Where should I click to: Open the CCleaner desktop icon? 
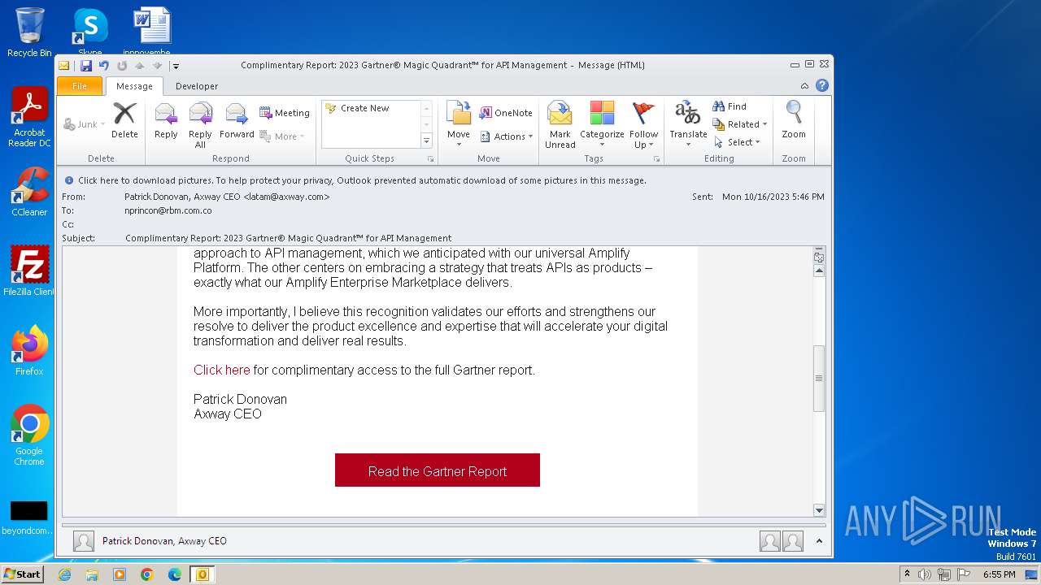29,192
